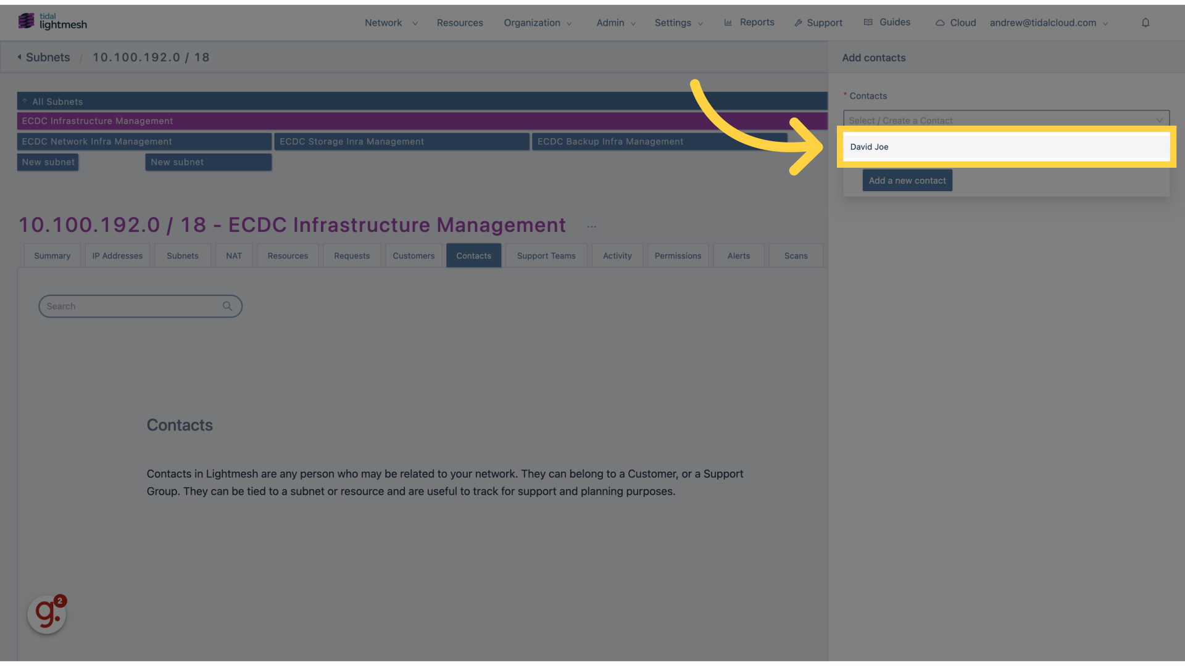Image resolution: width=1185 pixels, height=666 pixels.
Task: Open the Organization dropdown
Action: tap(538, 23)
